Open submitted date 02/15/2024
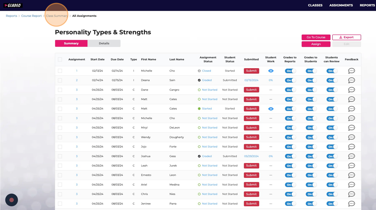 (x=251, y=80)
